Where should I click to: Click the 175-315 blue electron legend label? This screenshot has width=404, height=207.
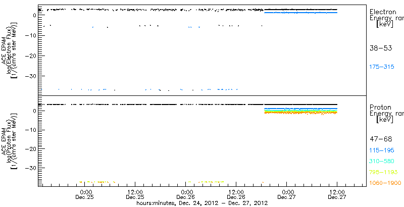[x=382, y=67]
